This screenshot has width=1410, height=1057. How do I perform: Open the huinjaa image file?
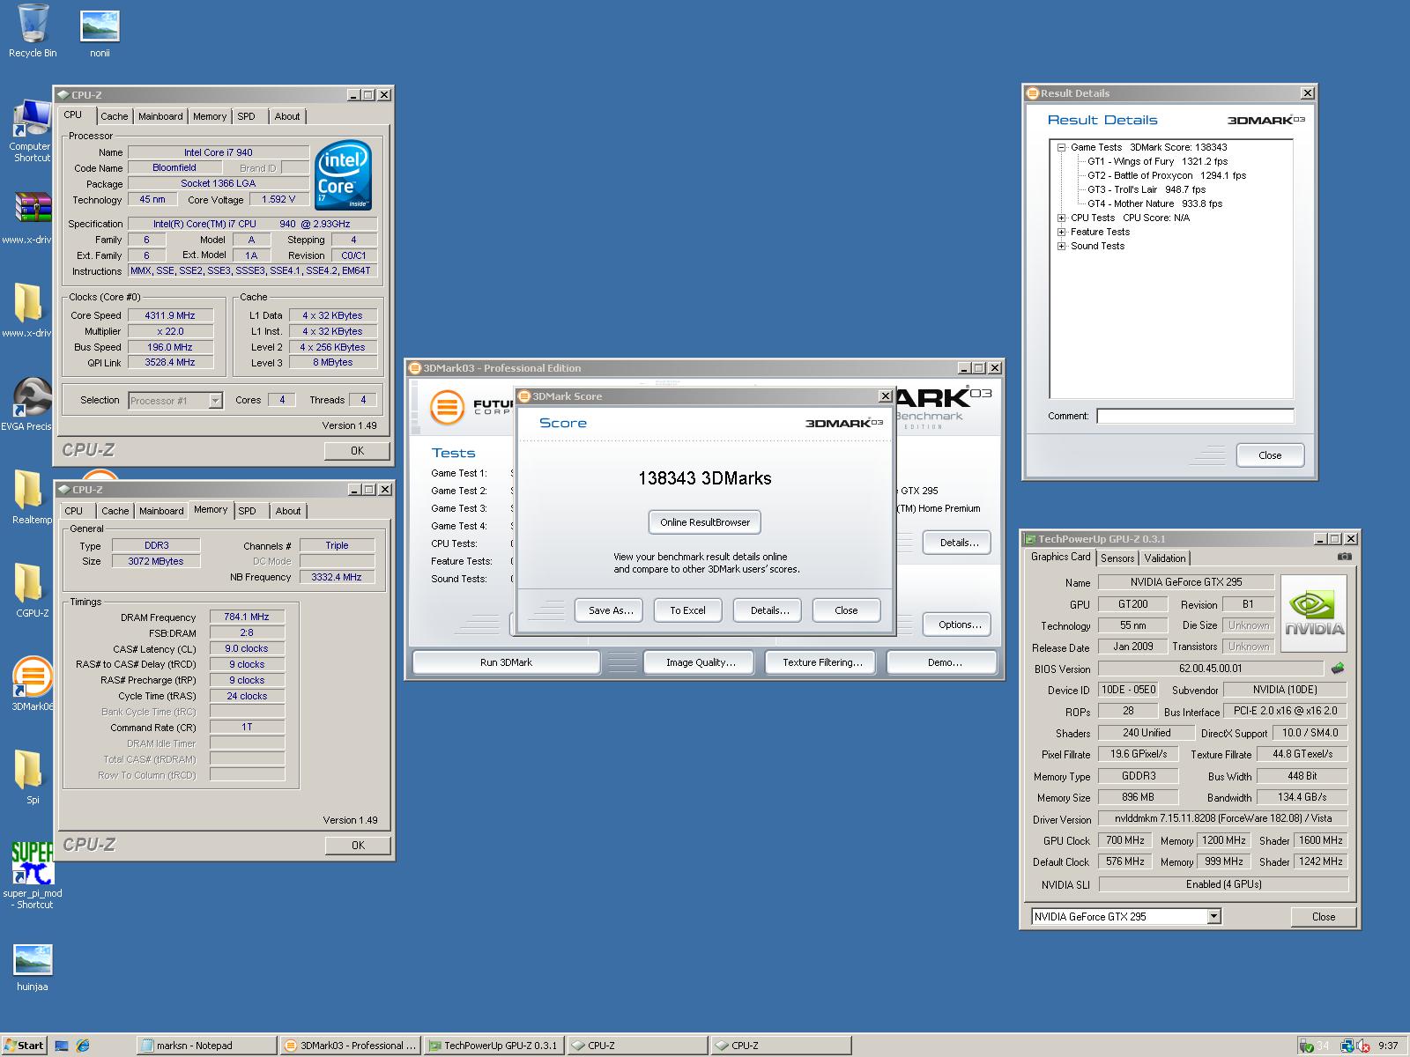click(33, 967)
